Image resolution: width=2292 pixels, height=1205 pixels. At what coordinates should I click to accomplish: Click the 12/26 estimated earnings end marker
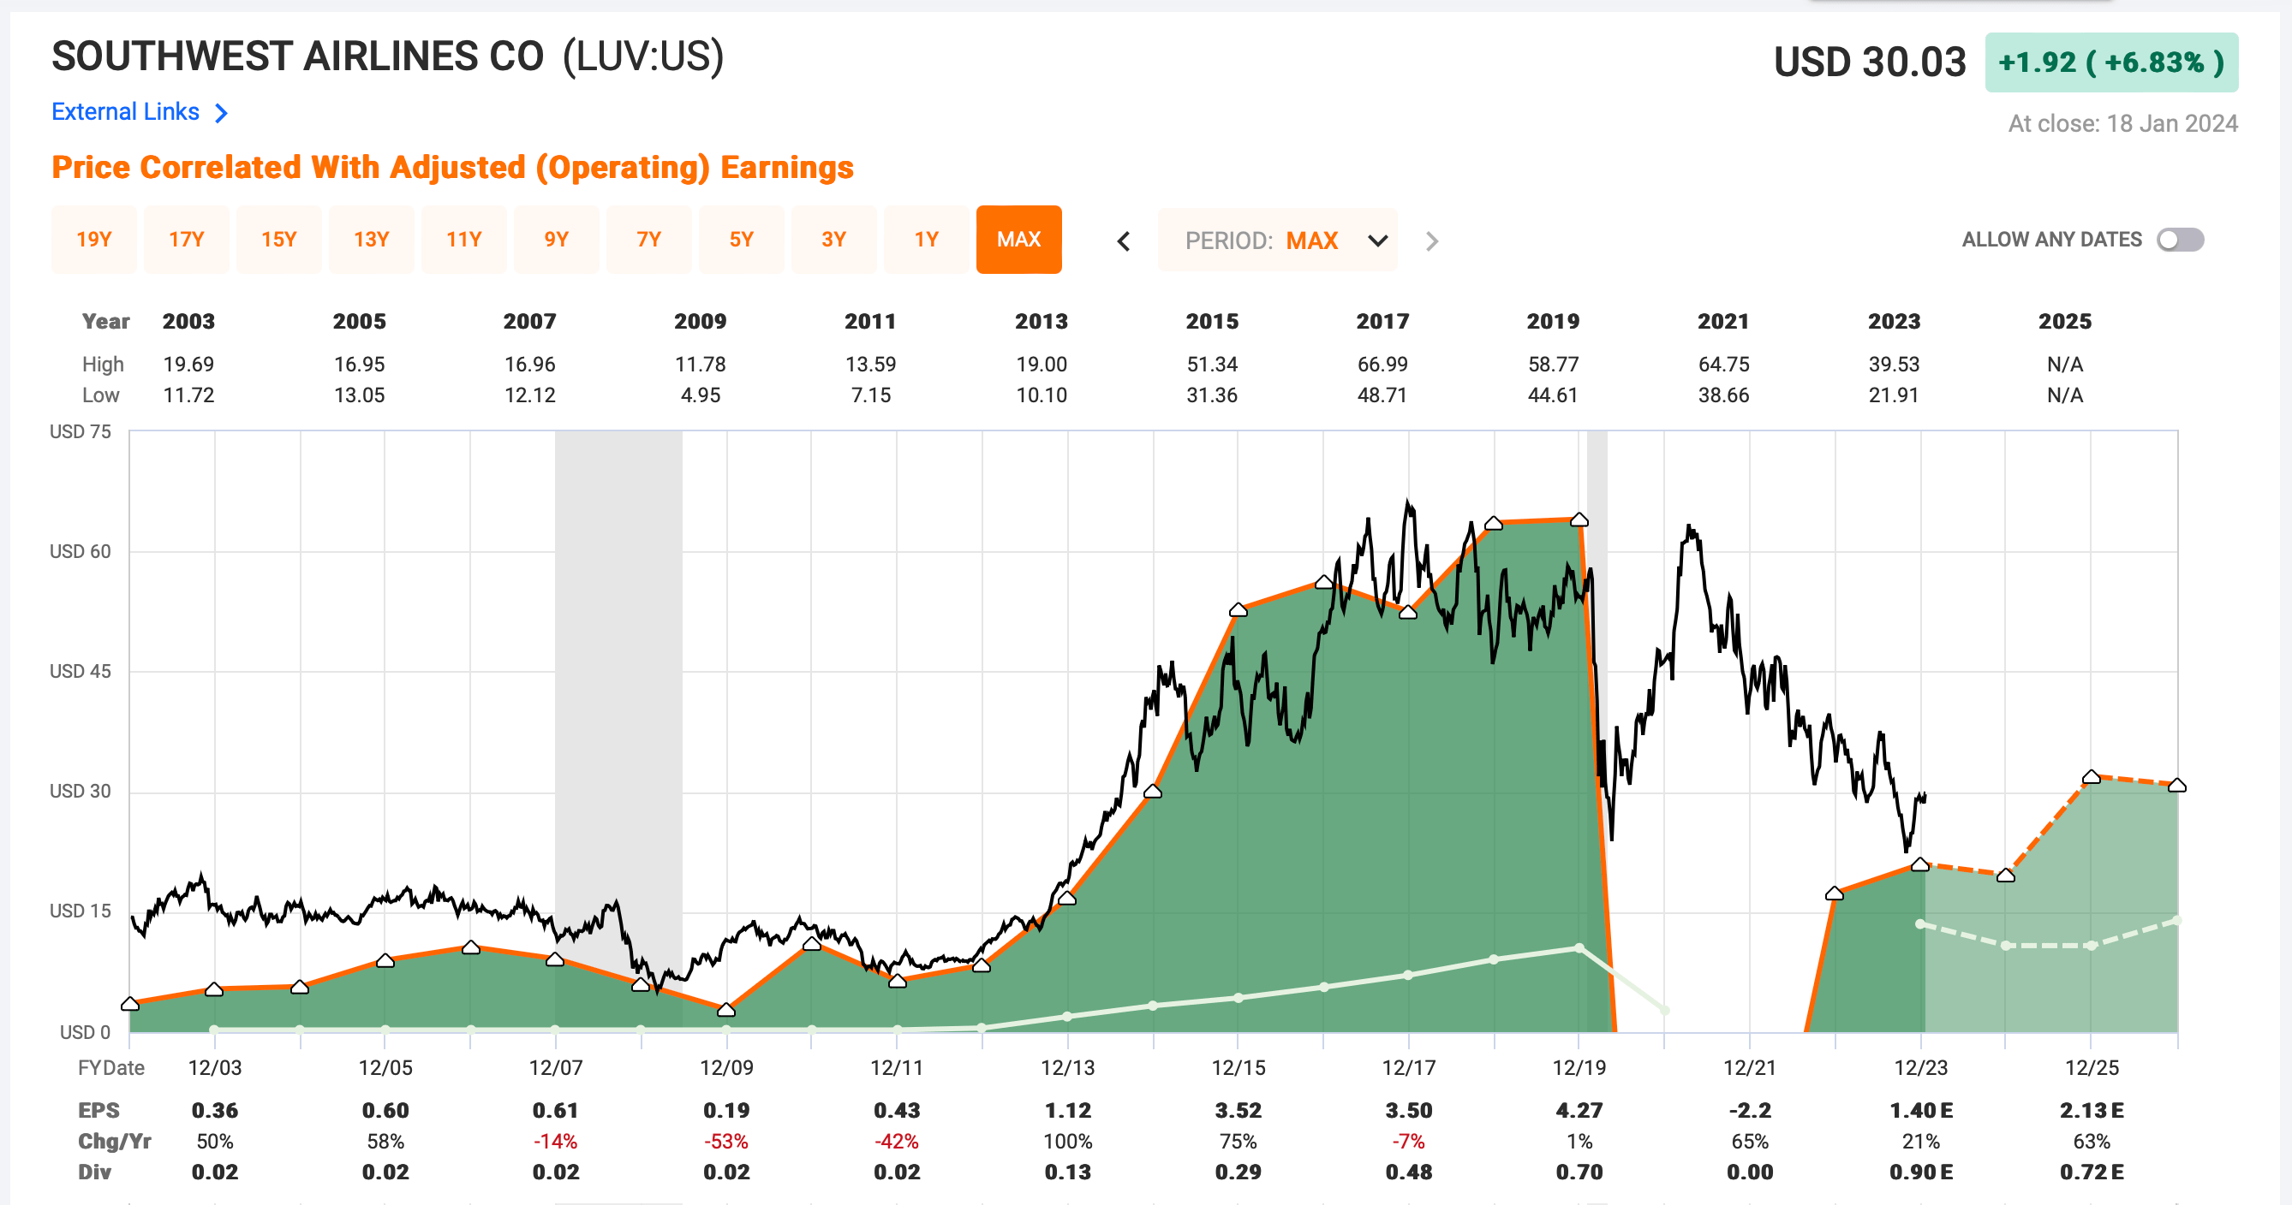[2177, 786]
